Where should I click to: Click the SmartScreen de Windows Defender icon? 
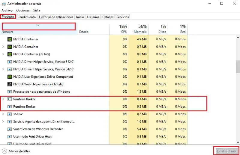pyautogui.click(x=10, y=129)
